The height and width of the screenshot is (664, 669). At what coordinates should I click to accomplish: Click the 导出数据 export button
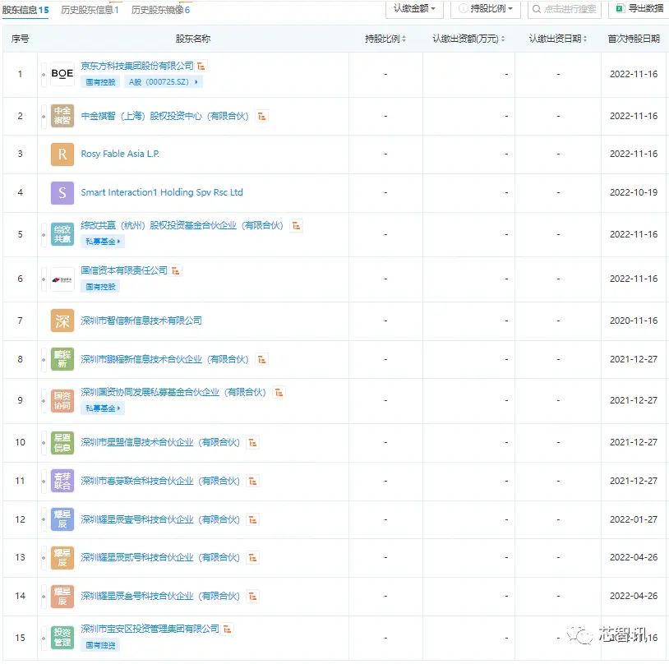(x=639, y=8)
